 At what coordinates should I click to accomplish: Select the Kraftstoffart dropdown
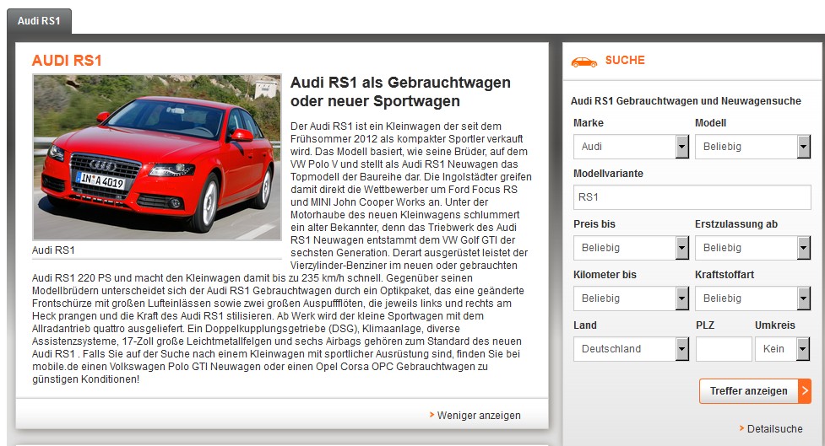click(x=752, y=298)
